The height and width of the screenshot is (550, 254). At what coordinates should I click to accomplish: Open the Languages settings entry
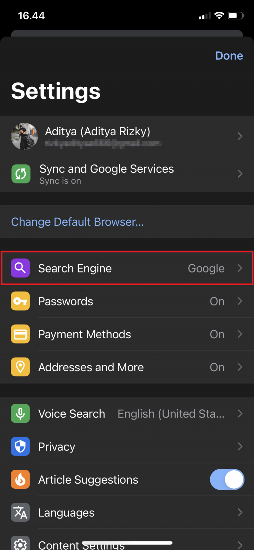pos(66,513)
